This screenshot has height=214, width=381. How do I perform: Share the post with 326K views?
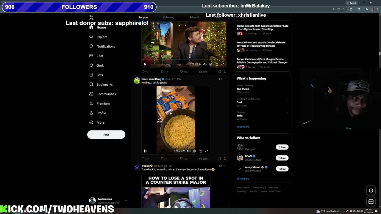pos(225,158)
